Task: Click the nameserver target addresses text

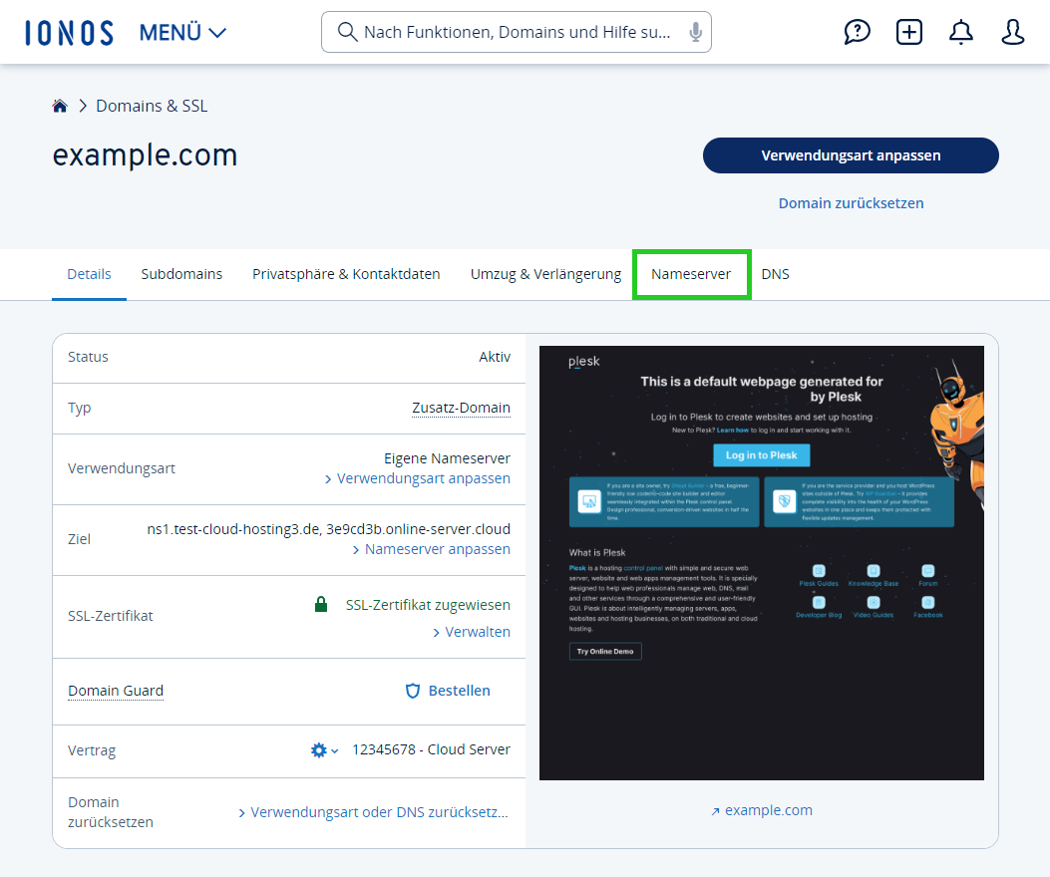Action: click(x=329, y=529)
